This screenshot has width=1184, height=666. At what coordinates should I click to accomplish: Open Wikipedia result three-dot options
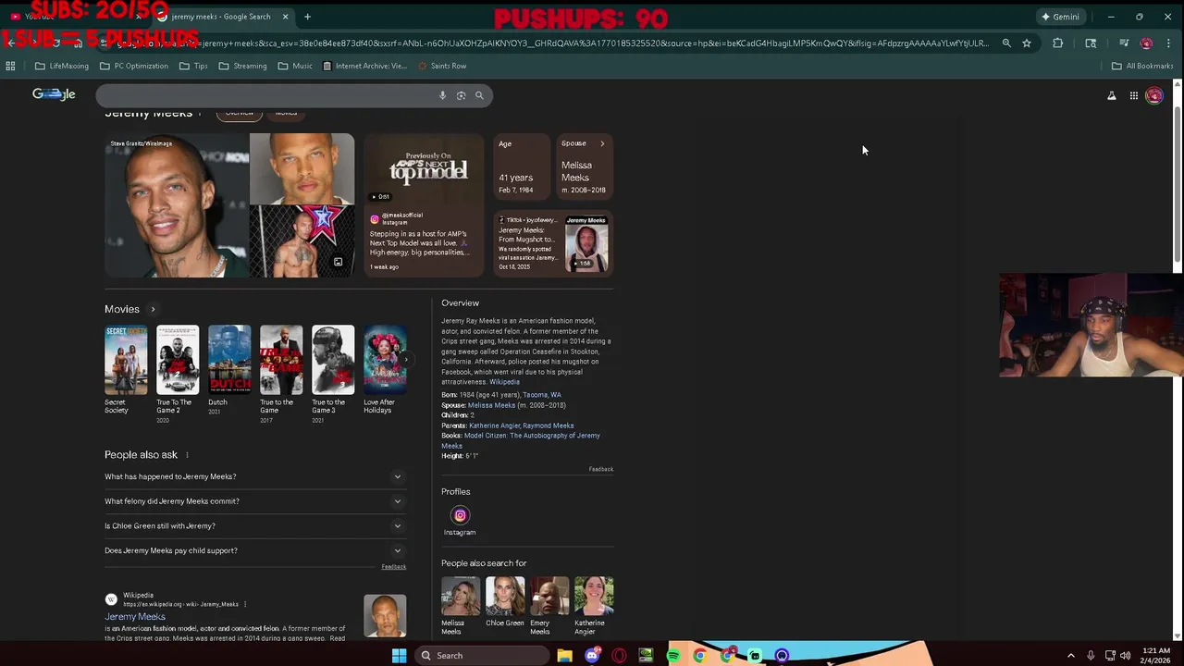245,604
